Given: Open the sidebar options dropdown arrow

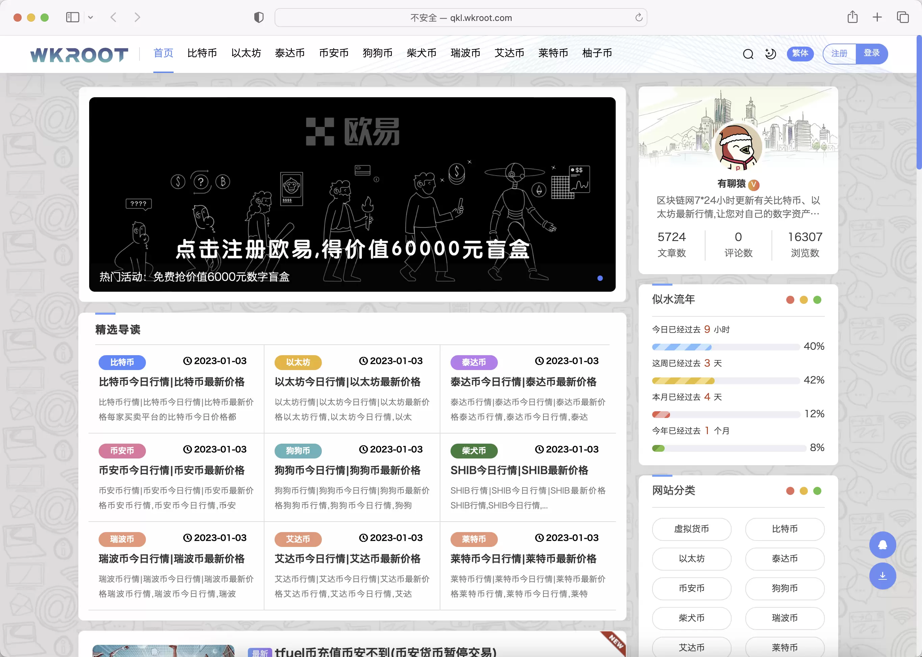Looking at the screenshot, I should [x=91, y=18].
